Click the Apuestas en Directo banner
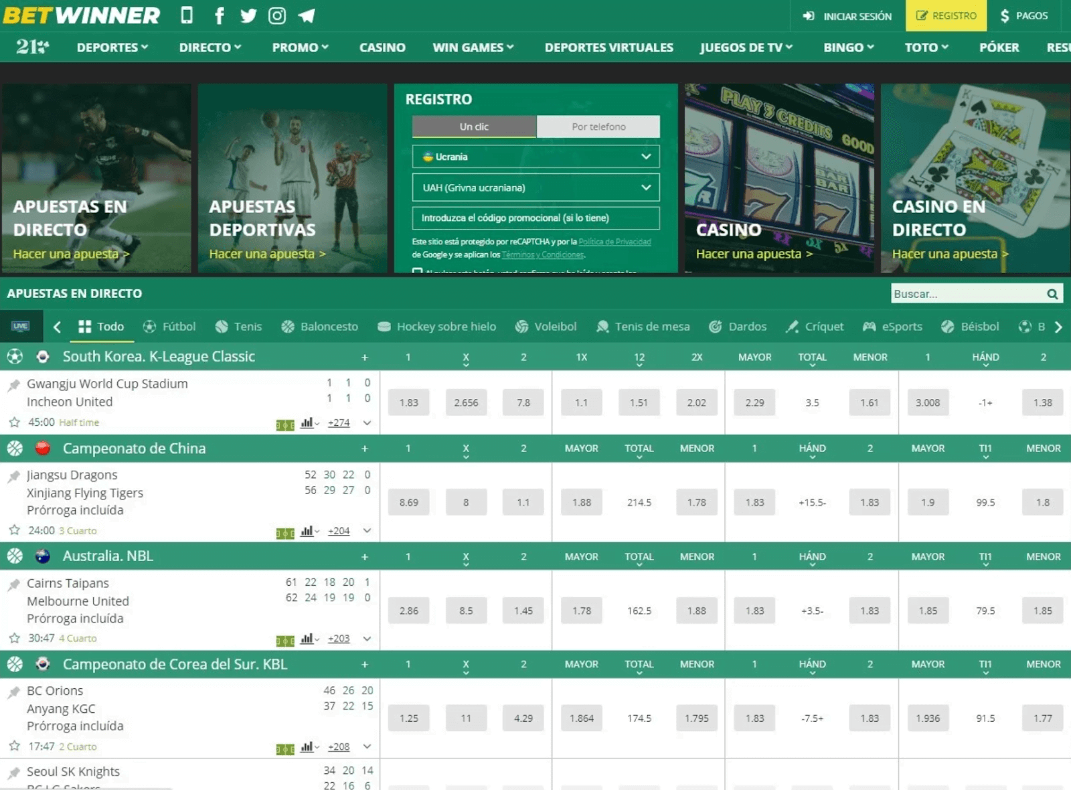1071x790 pixels. [96, 178]
